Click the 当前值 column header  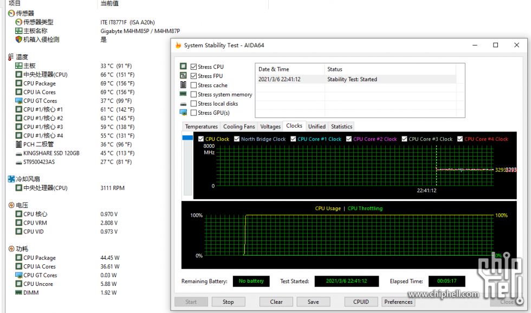tap(109, 3)
